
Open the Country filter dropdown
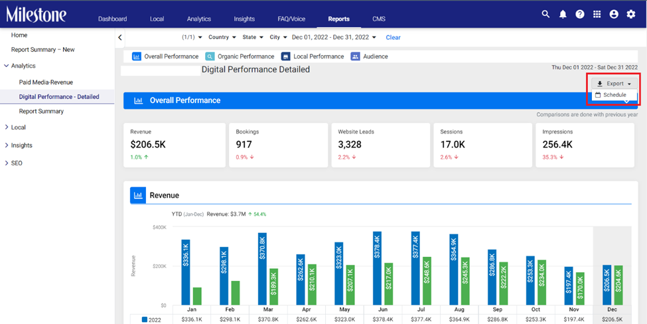click(x=222, y=37)
